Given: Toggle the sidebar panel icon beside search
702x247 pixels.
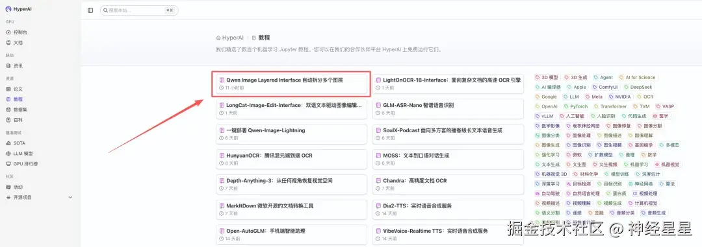Looking at the screenshot, I should pyautogui.click(x=90, y=10).
